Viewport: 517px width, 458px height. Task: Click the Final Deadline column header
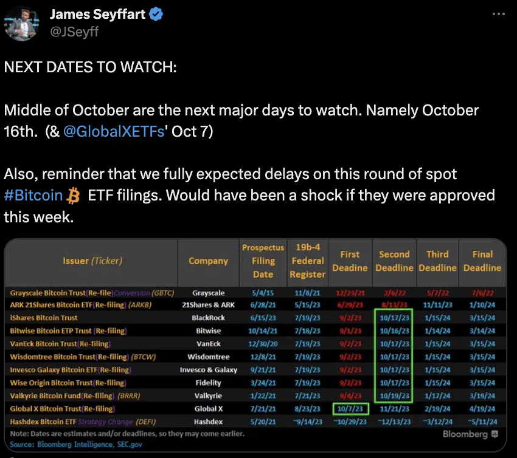[x=482, y=261]
